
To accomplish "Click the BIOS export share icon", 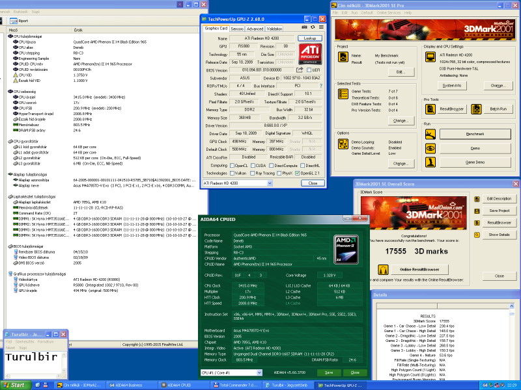I will pos(300,70).
